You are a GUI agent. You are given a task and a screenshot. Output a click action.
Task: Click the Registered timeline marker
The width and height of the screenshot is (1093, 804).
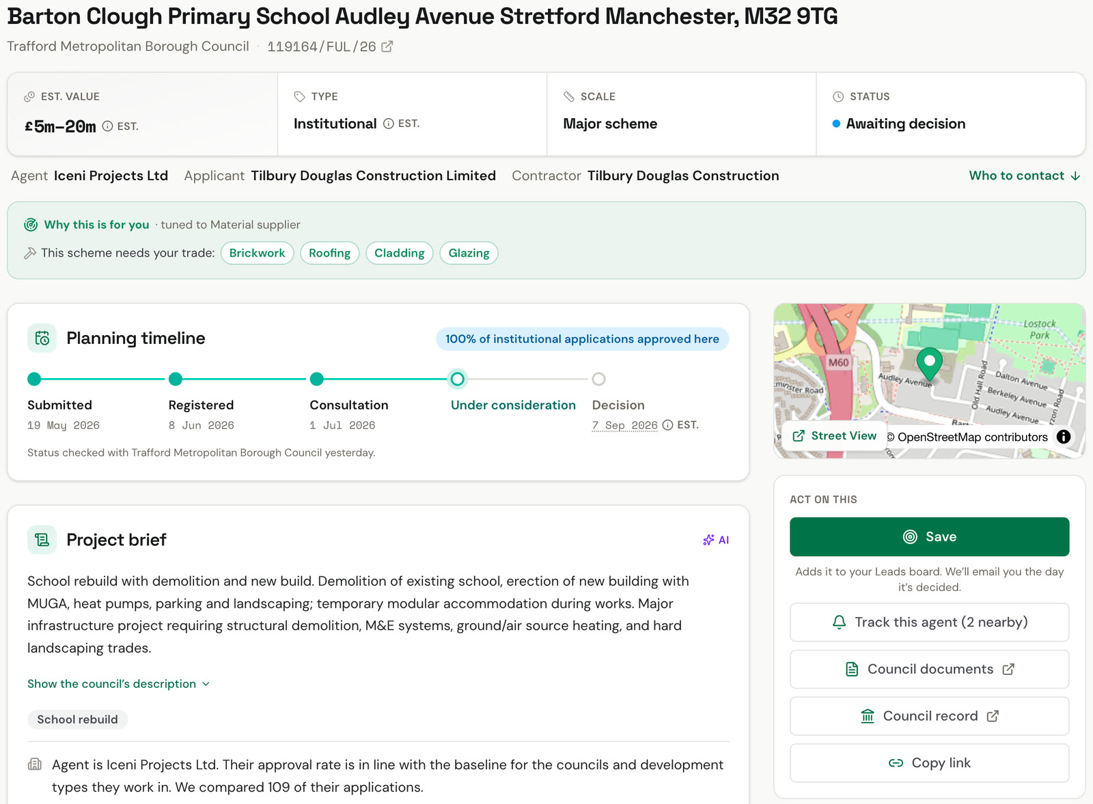click(x=176, y=379)
